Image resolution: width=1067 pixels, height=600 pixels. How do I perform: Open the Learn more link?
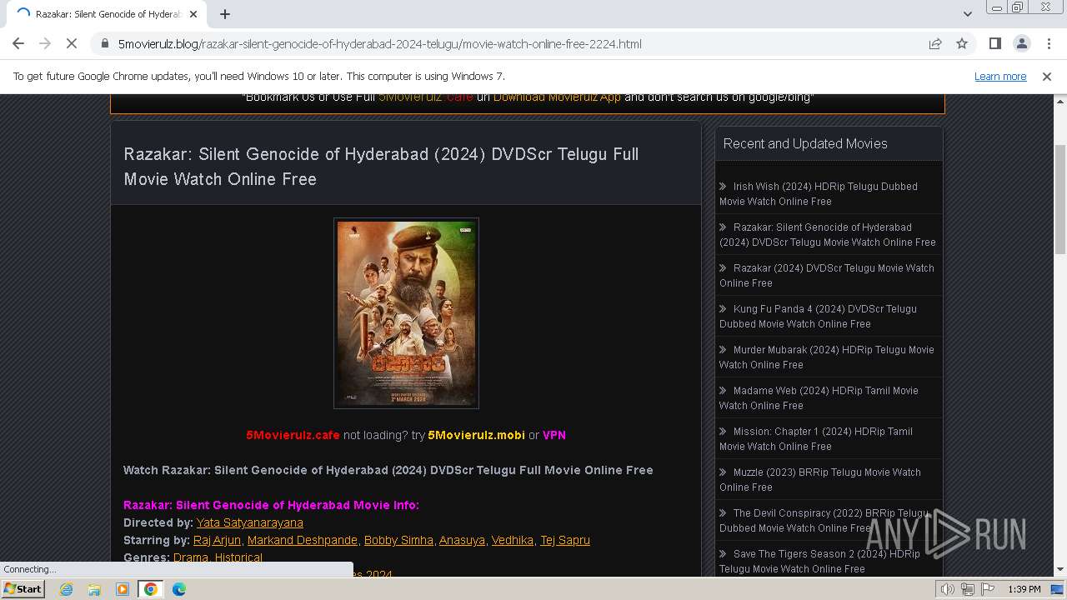tap(1000, 77)
